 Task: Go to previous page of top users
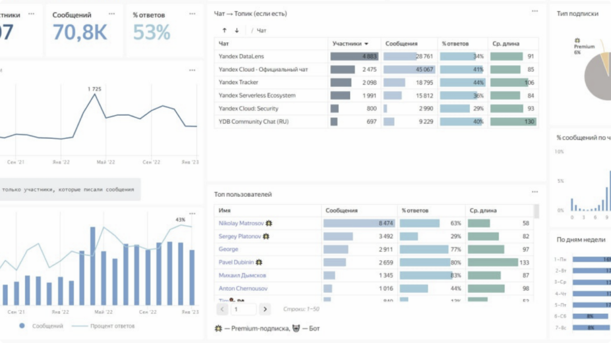point(222,309)
